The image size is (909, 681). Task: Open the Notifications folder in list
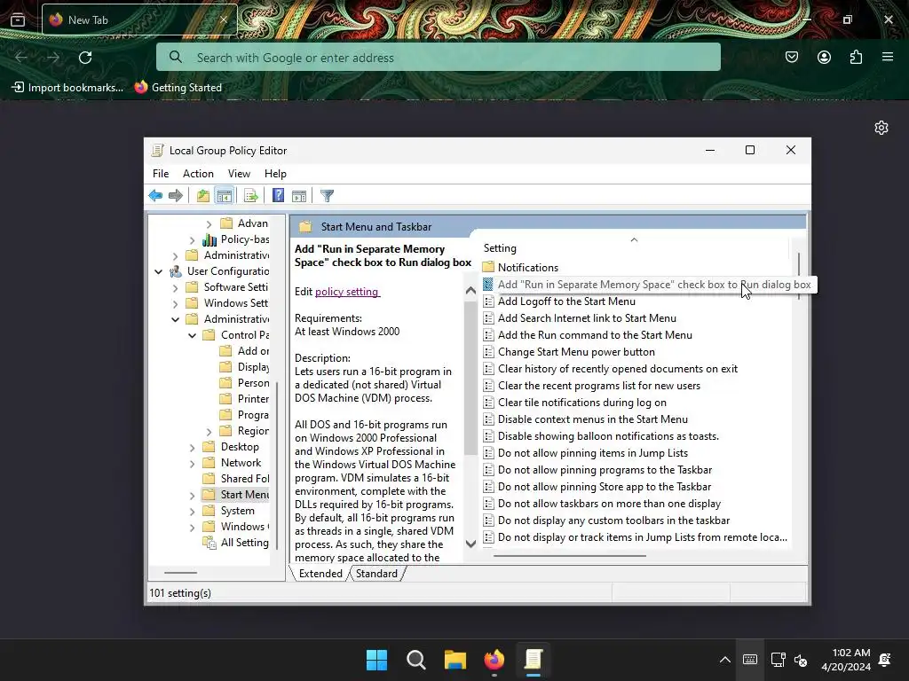pos(527,268)
